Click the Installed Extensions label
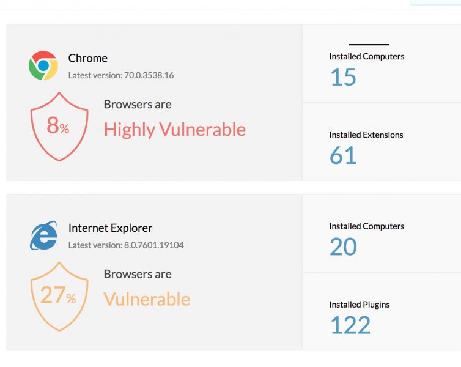This screenshot has width=461, height=367. 366,135
